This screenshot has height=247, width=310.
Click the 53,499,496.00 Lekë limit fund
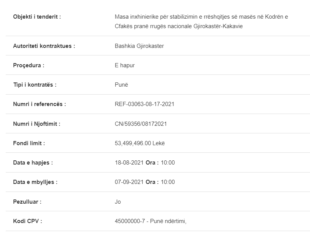pos(140,143)
